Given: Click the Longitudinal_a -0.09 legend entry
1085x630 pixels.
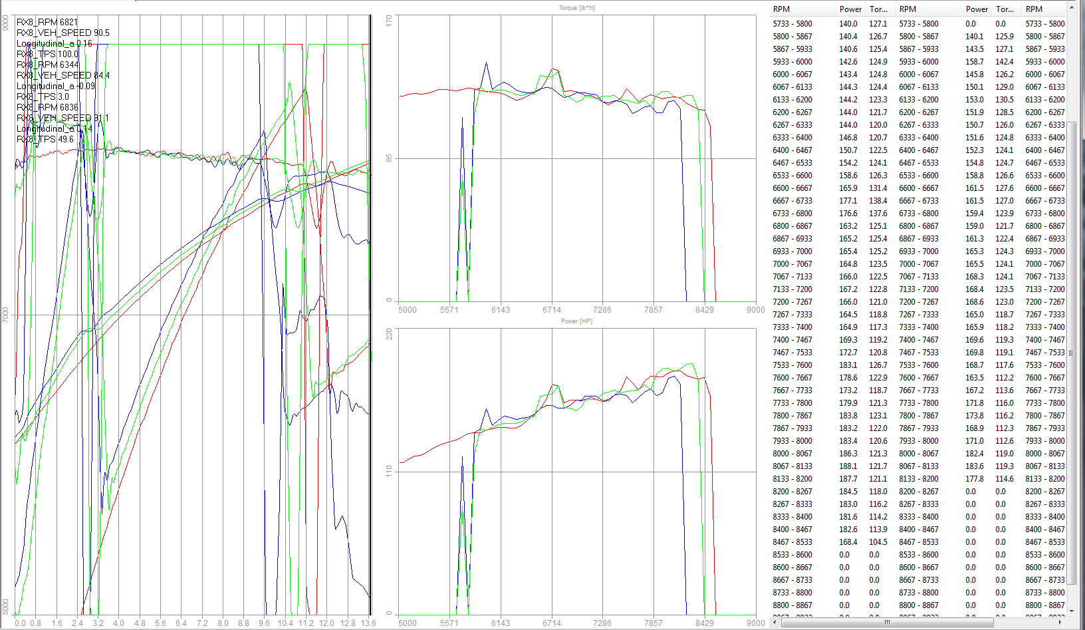Looking at the screenshot, I should pos(56,86).
